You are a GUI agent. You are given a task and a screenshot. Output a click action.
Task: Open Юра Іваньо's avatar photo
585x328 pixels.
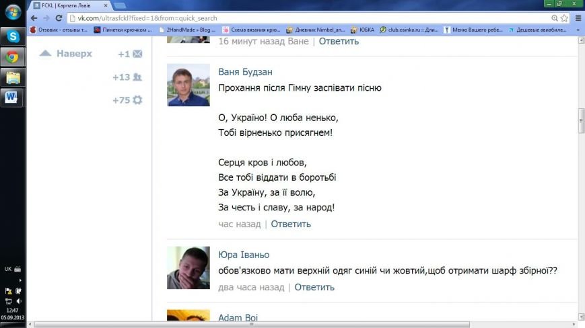pos(188,268)
